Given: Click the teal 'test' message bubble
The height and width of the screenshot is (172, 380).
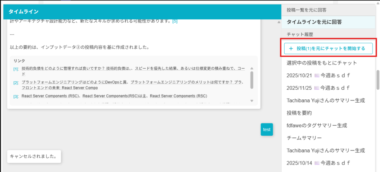Looking at the screenshot, I should point(266,129).
